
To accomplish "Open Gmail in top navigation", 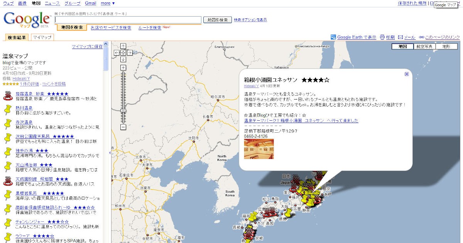I will pos(91,3).
